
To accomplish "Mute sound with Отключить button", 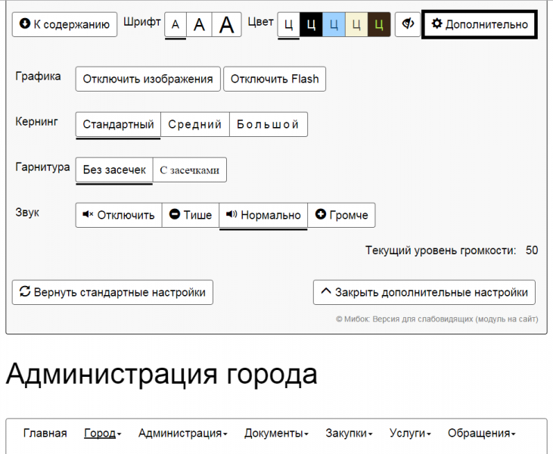I will pyautogui.click(x=119, y=215).
